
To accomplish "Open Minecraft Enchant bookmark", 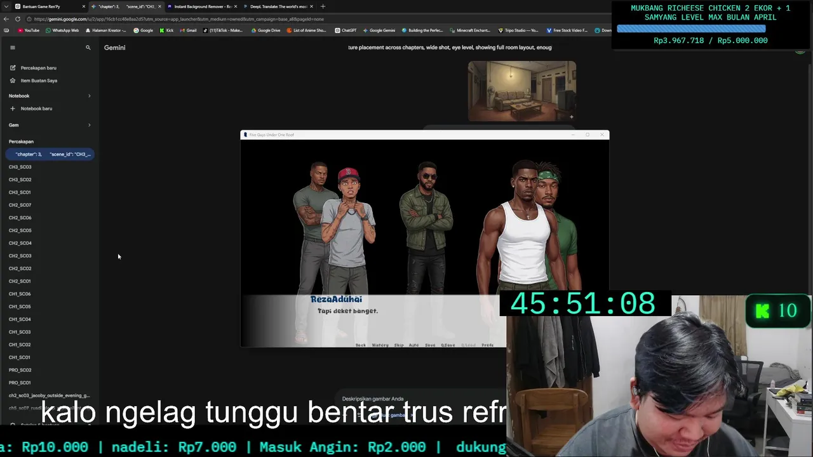I will (x=470, y=30).
